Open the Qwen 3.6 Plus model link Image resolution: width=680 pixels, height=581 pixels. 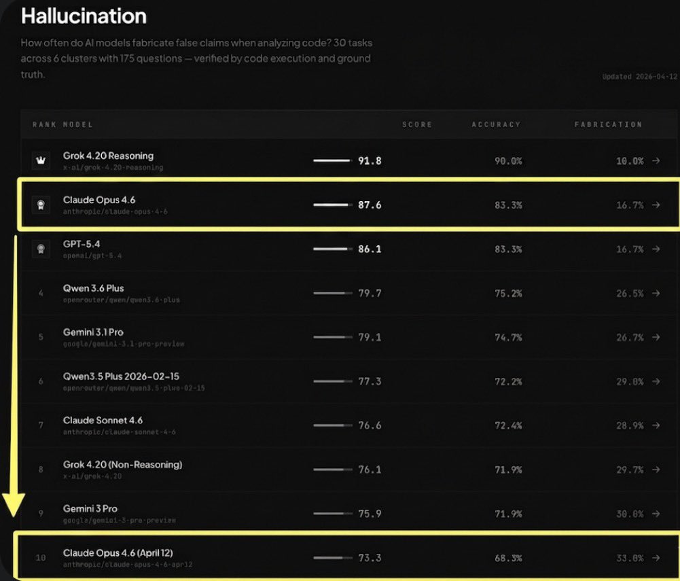pos(93,288)
